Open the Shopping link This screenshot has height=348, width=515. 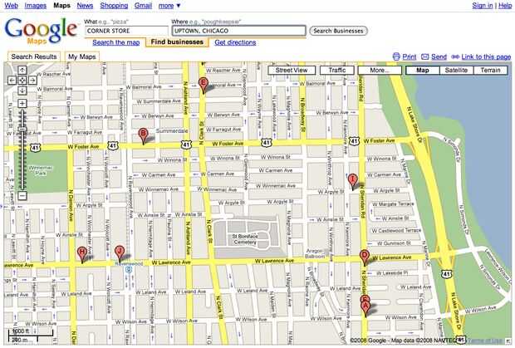(x=114, y=5)
